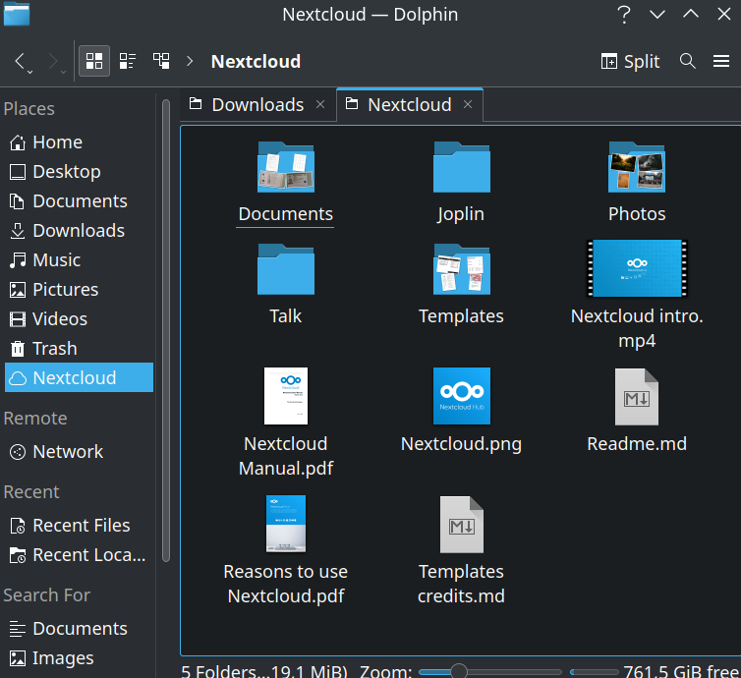
Task: Close the Downloads tab
Action: coord(320,104)
